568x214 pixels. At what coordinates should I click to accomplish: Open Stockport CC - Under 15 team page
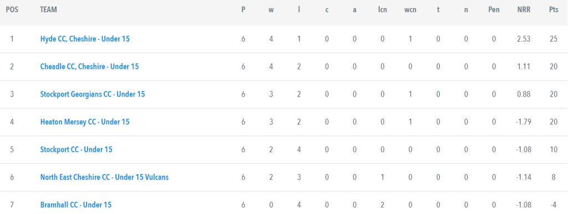coord(76,149)
